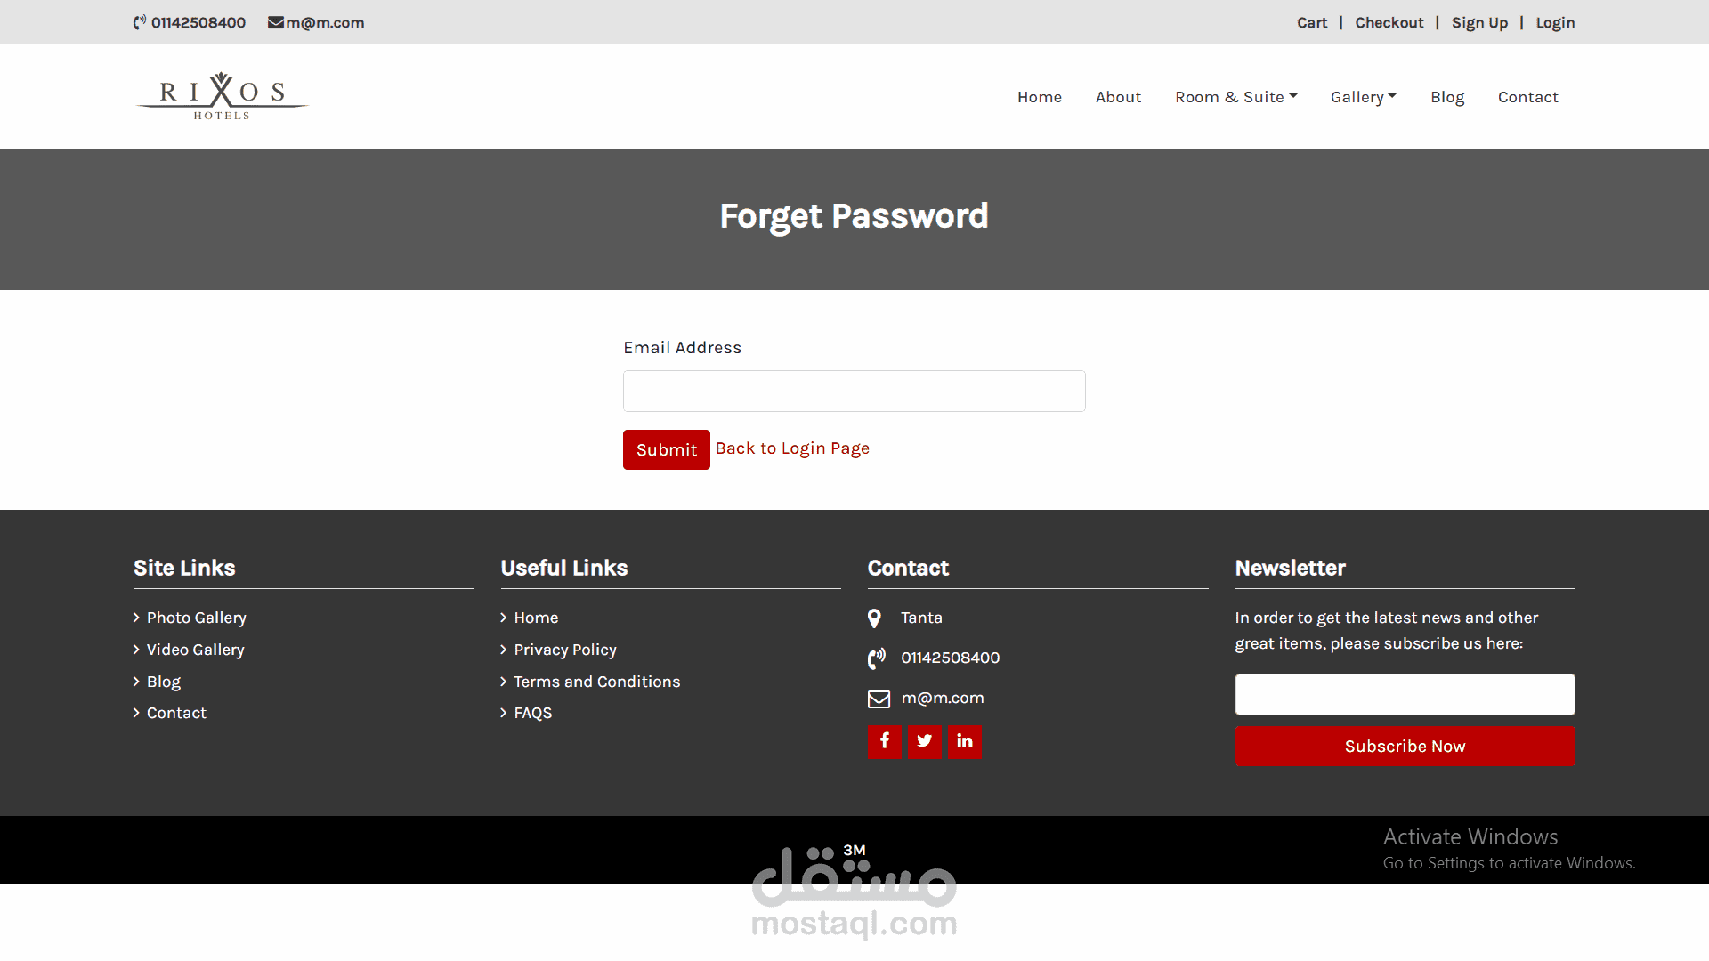Go to Contact in the navigation bar
Viewport: 1709px width, 961px height.
pyautogui.click(x=1527, y=97)
